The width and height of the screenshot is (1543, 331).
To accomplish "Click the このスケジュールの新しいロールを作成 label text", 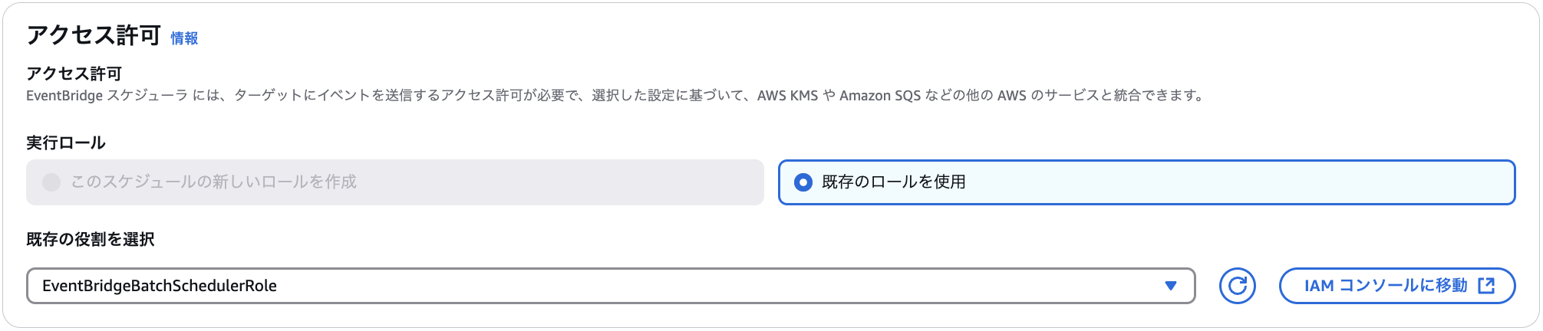I will pos(213,182).
